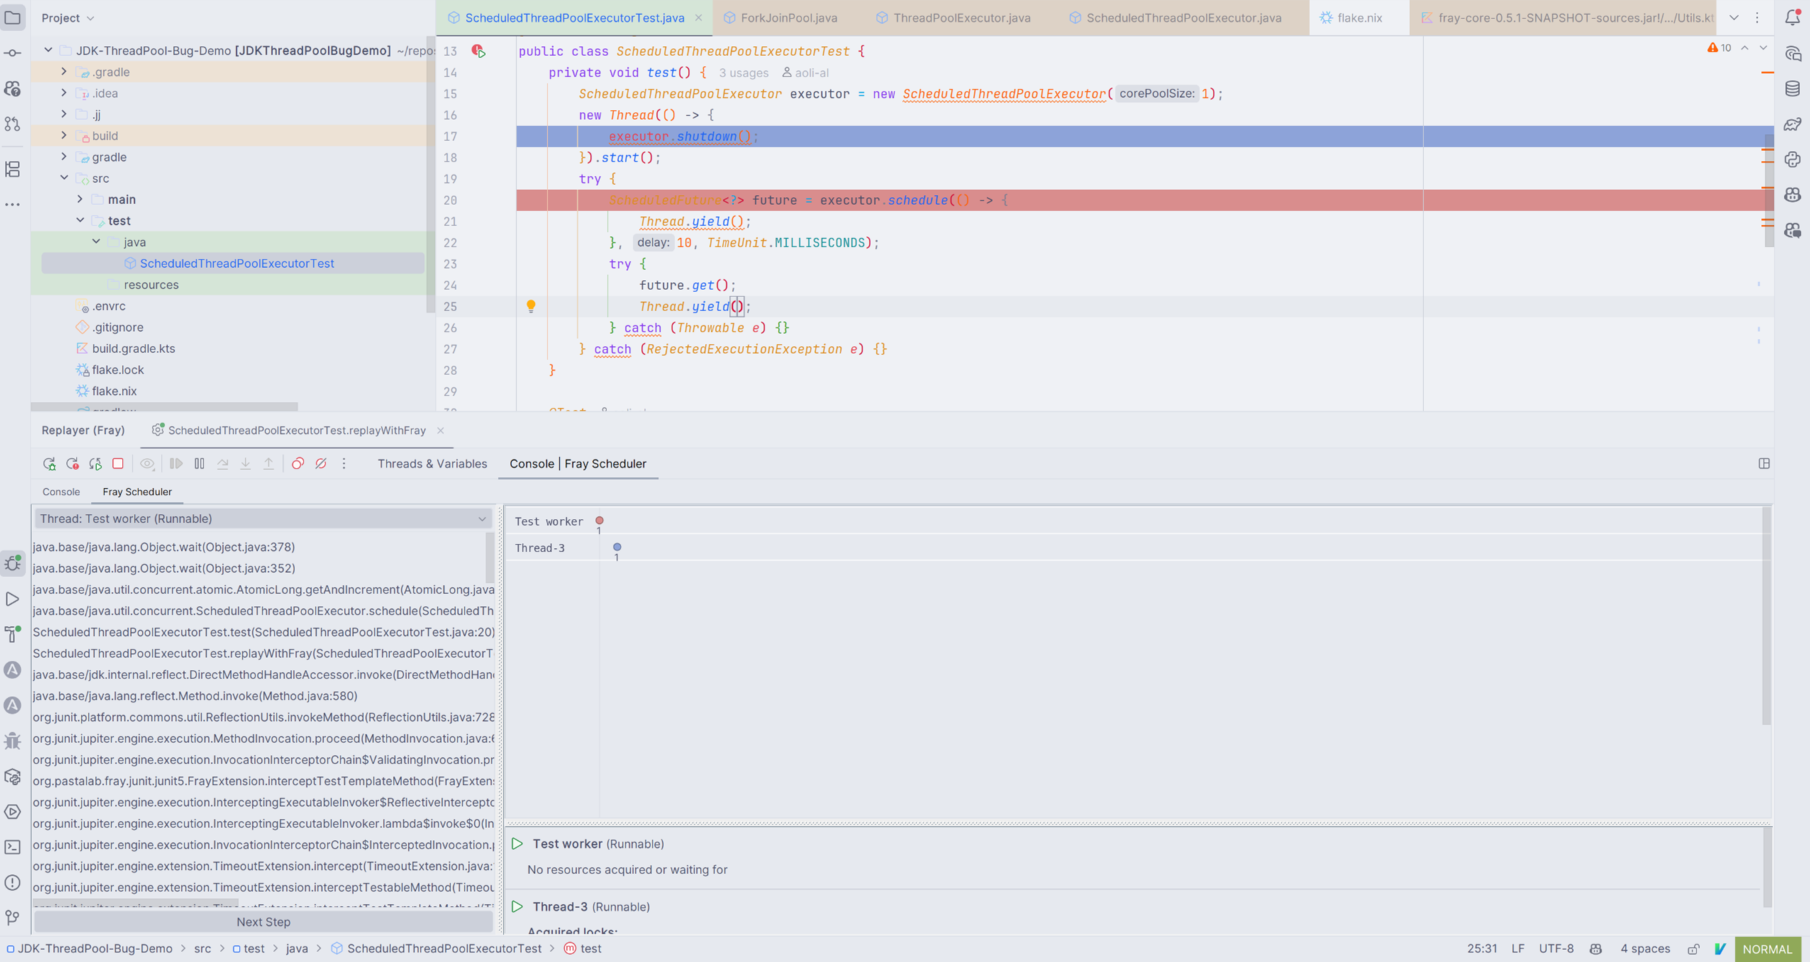Click the lightbulb quick-fix icon
Viewport: 1810px width, 962px height.
[531, 306]
